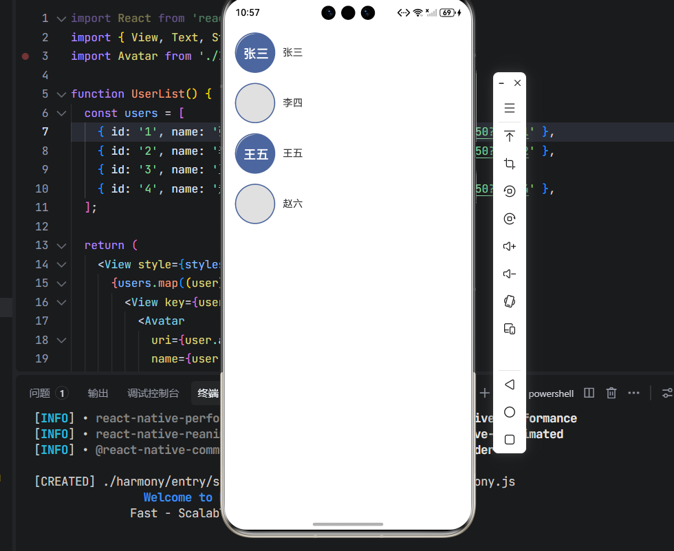Tap the emulator home circle button
Viewport: 674px width, 551px height.
(x=510, y=412)
